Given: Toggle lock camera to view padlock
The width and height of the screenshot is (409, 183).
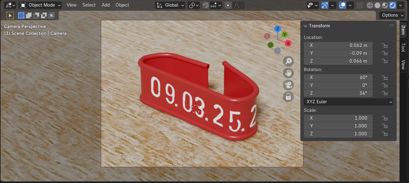Looking at the screenshot, I should (288, 97).
